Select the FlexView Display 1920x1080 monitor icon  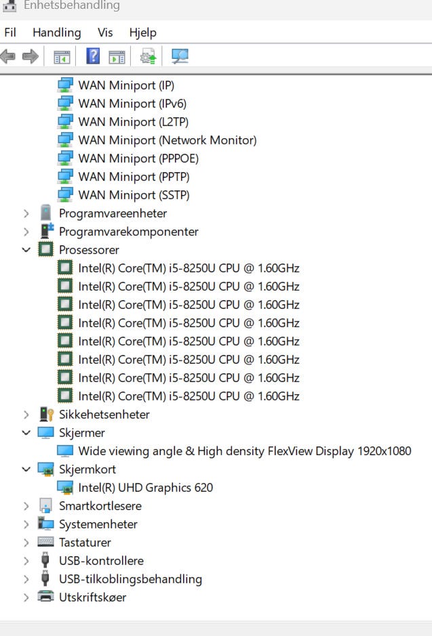coord(65,450)
